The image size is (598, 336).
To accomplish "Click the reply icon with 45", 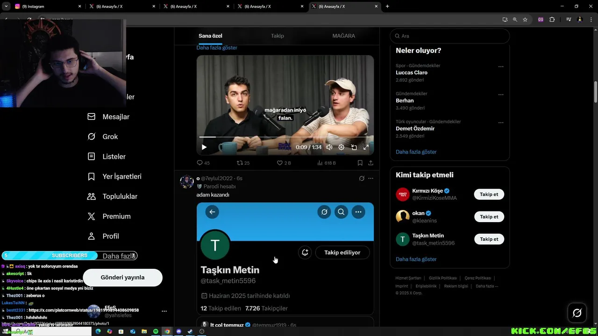I will click(x=203, y=163).
